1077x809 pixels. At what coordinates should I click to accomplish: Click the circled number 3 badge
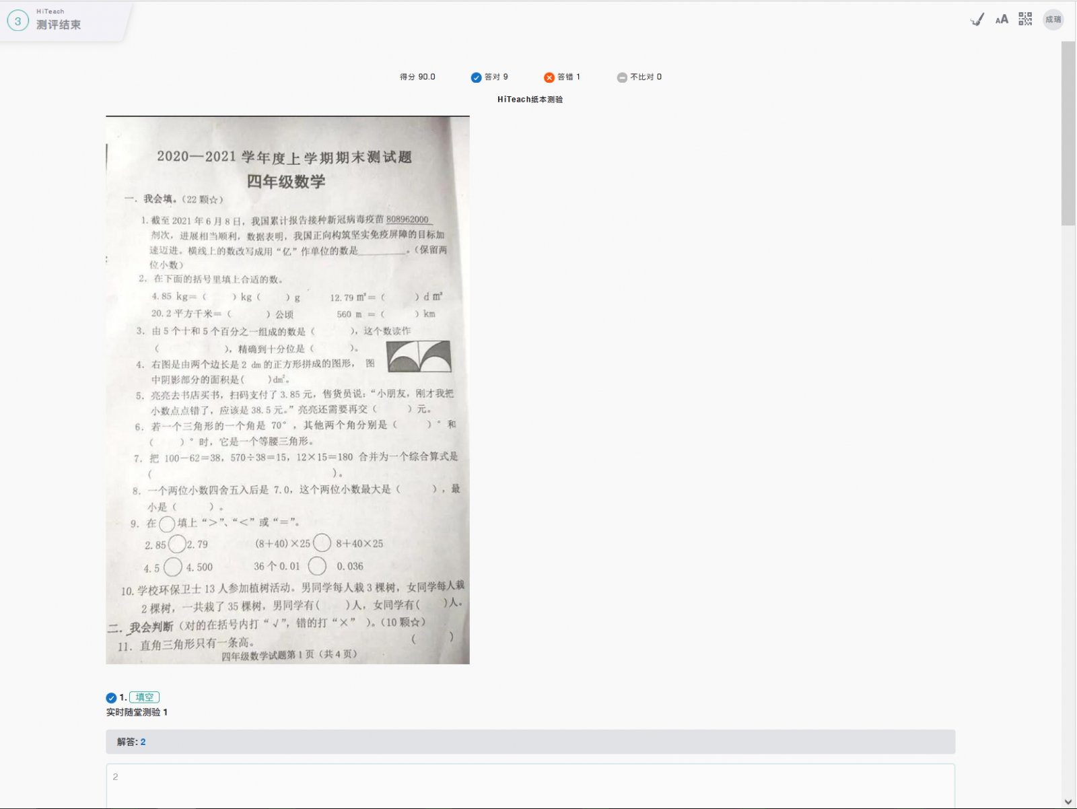tap(18, 21)
